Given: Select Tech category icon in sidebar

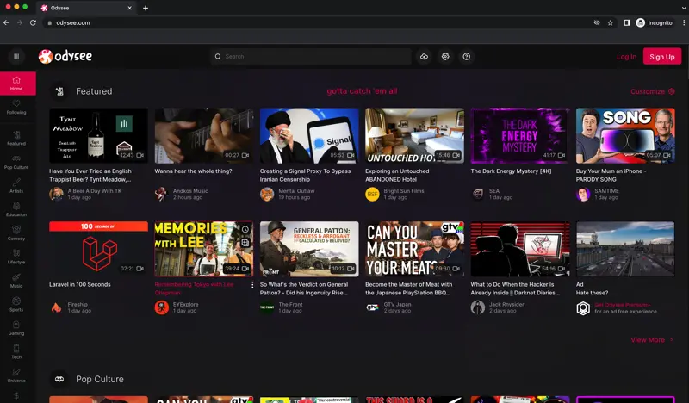Looking at the screenshot, I should [16, 348].
